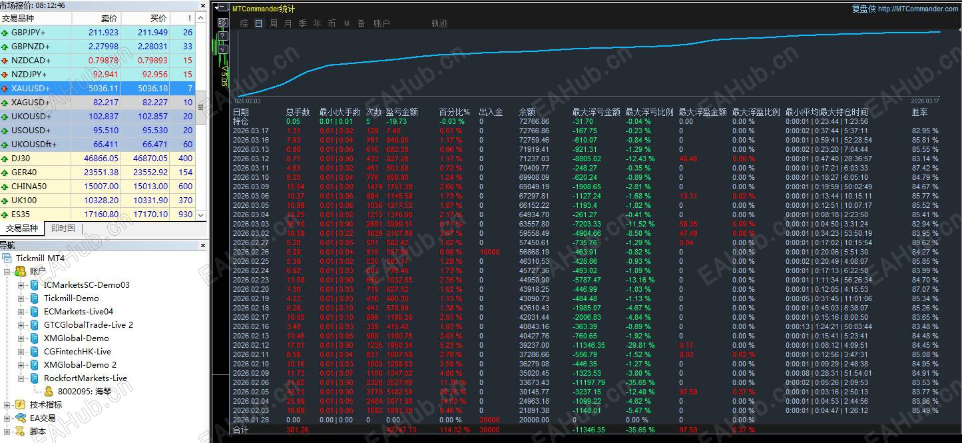
Task: Click the GBPNZD+ direction arrow icon
Action: [x=5, y=47]
